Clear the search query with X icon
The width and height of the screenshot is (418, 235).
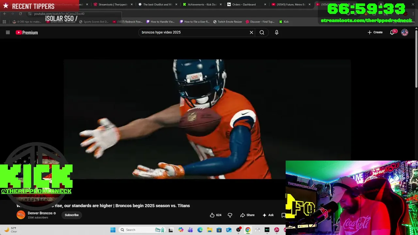click(251, 32)
